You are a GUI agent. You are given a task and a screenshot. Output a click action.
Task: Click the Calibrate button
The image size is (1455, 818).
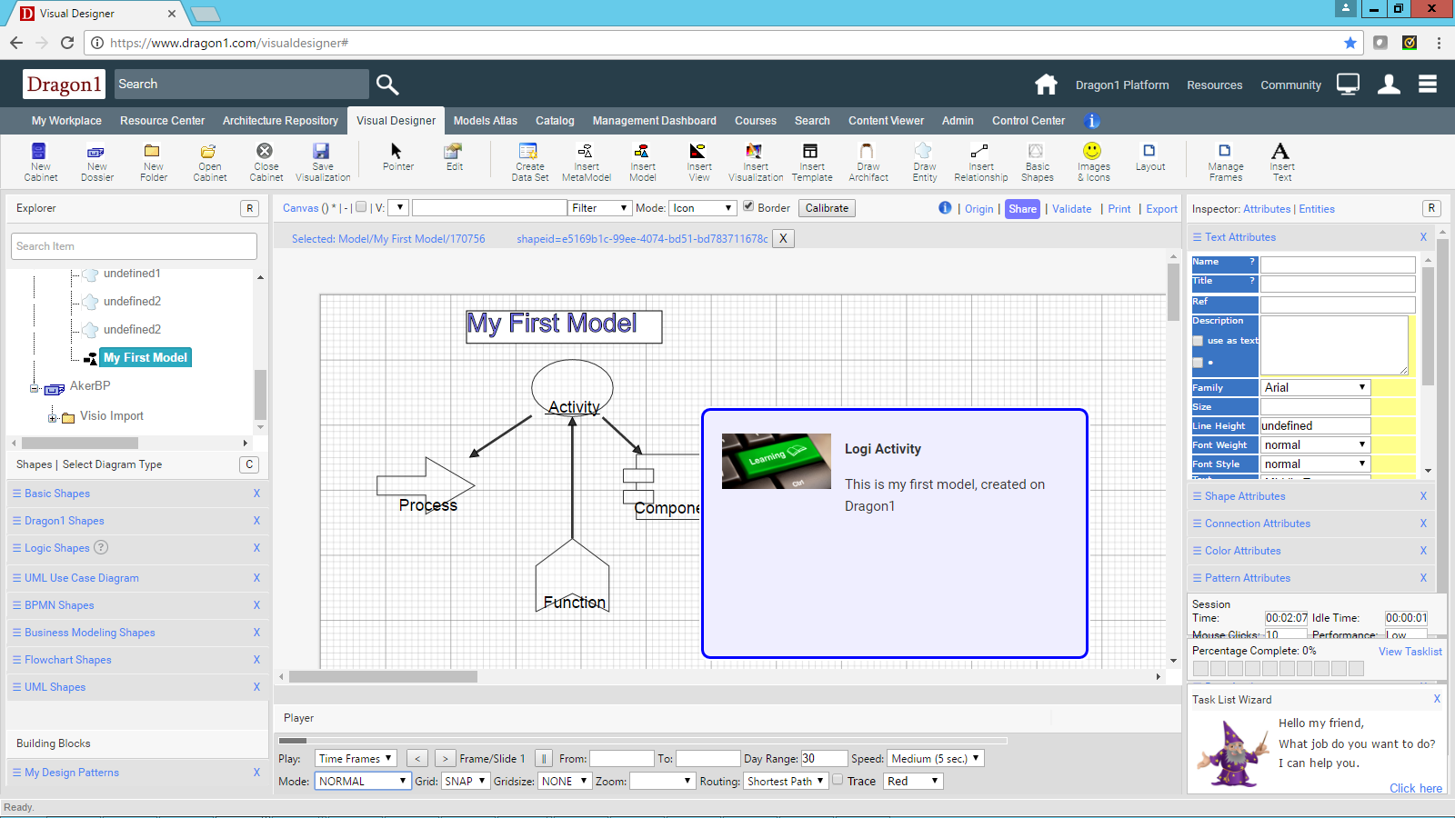point(827,208)
